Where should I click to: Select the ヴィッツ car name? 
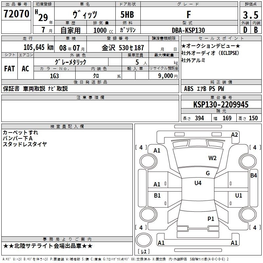pos(85,14)
